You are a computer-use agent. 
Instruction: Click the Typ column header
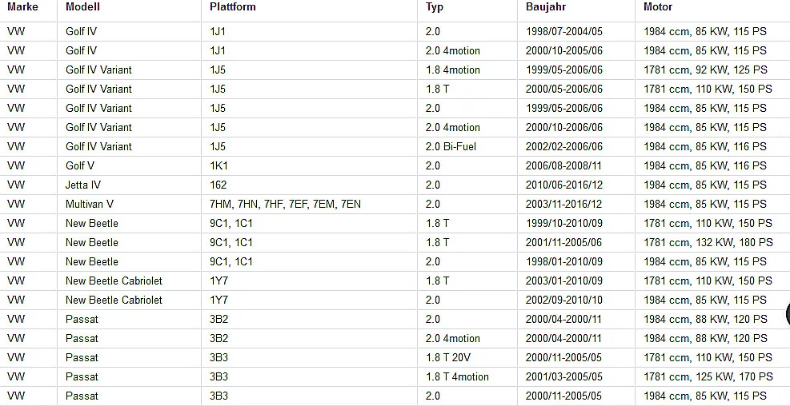[x=435, y=7]
